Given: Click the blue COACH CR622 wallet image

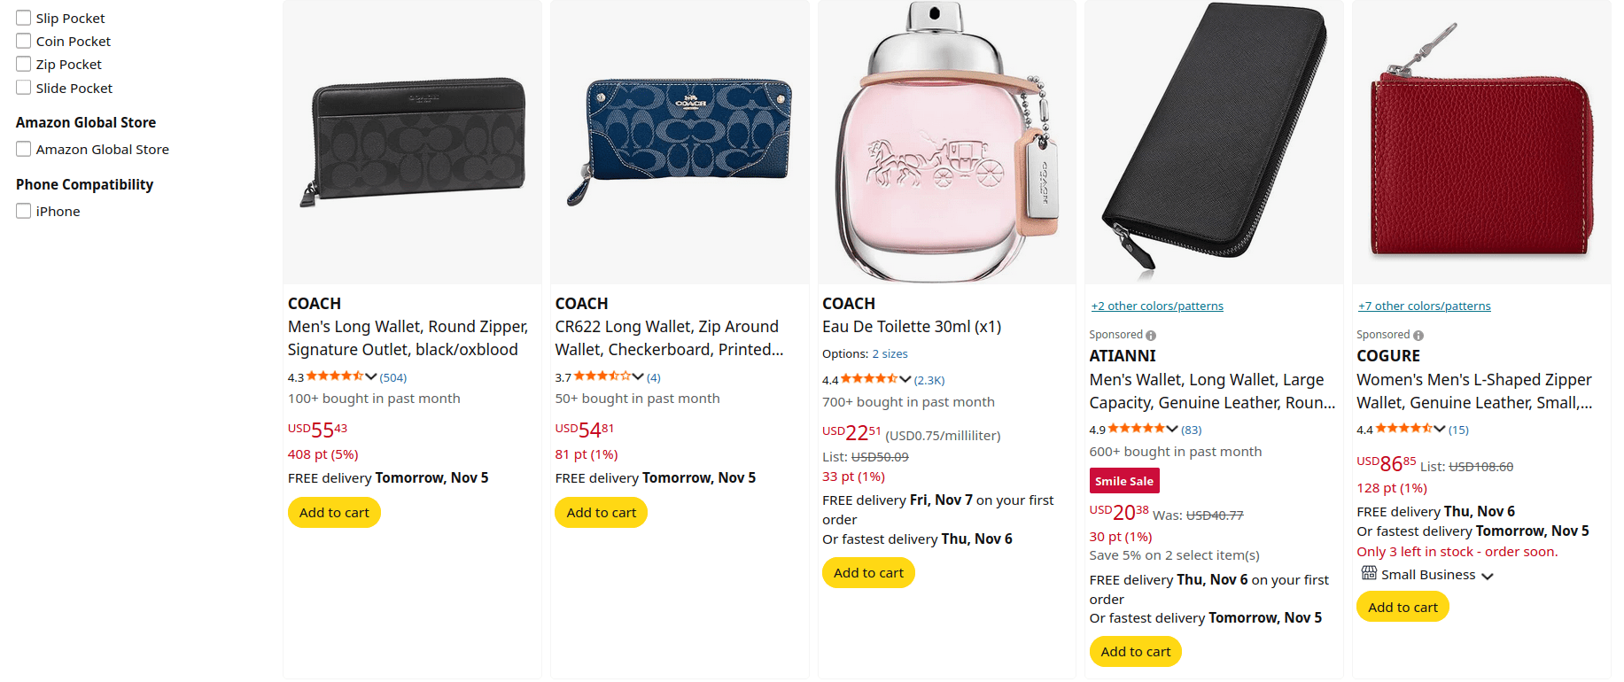Looking at the screenshot, I should [x=680, y=142].
